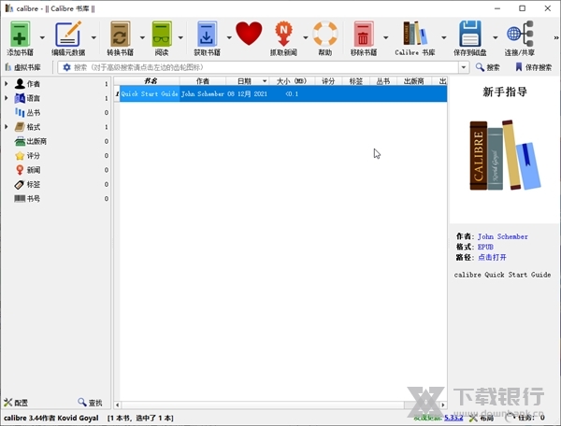Click the Virtual library (虚拟书库) button
This screenshot has width=561, height=426.
point(23,67)
